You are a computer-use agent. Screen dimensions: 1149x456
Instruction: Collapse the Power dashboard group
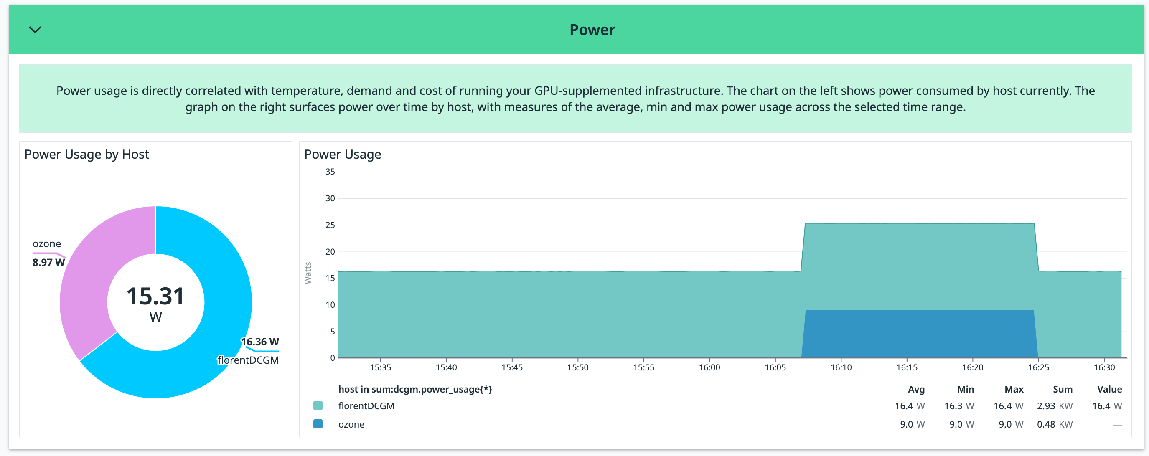click(x=35, y=29)
